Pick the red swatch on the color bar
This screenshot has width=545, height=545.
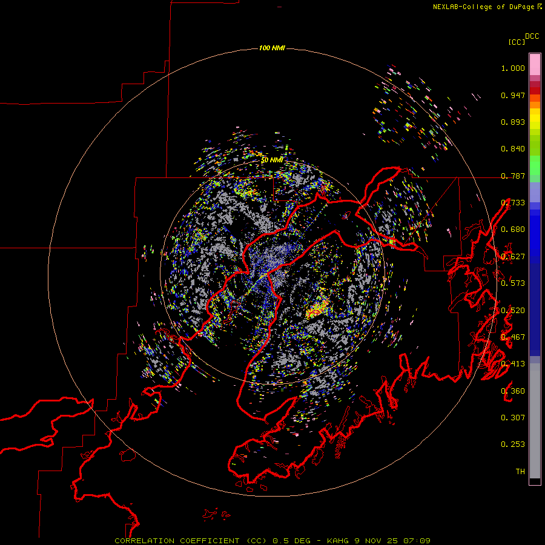[535, 91]
